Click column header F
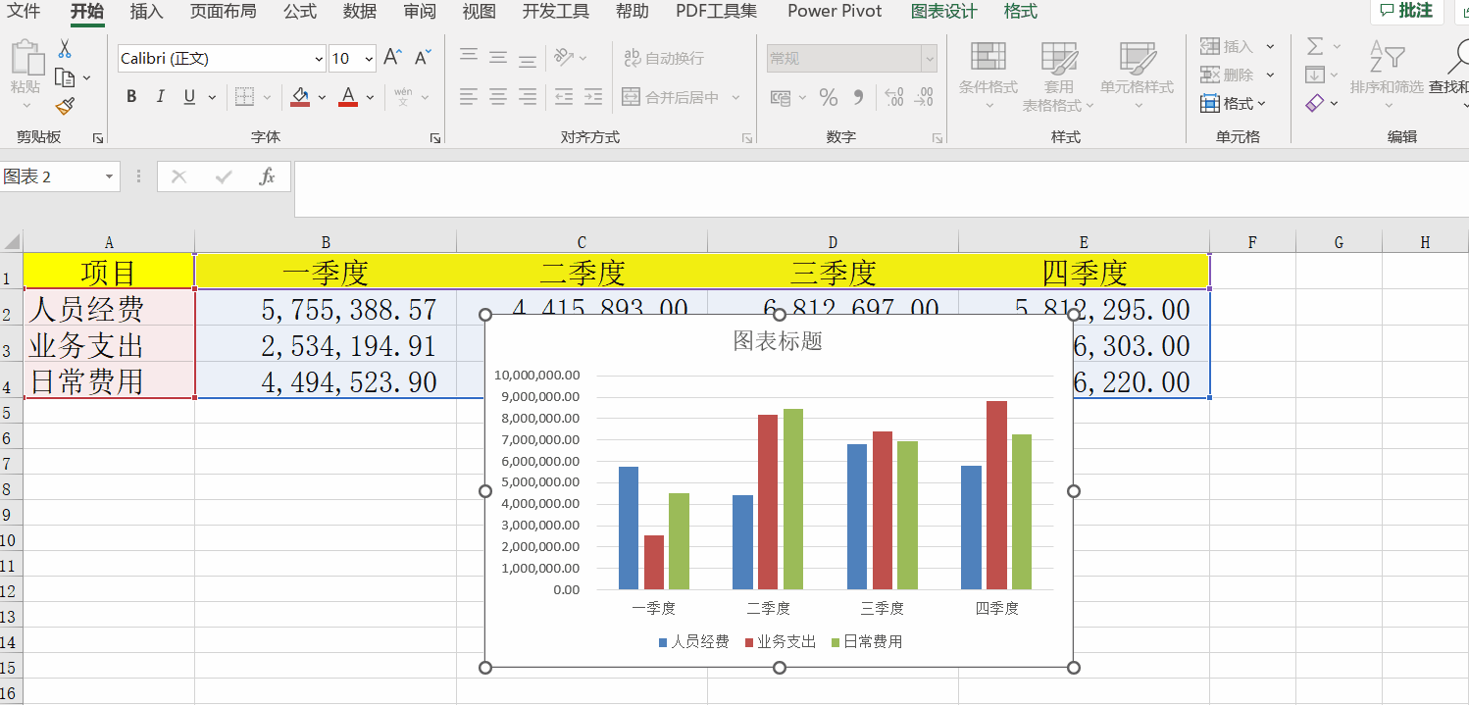Image resolution: width=1469 pixels, height=705 pixels. (1252, 242)
